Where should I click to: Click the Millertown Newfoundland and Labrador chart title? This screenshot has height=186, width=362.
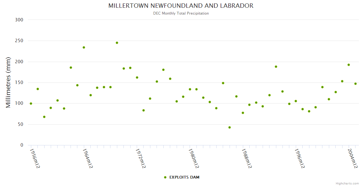(x=181, y=6)
